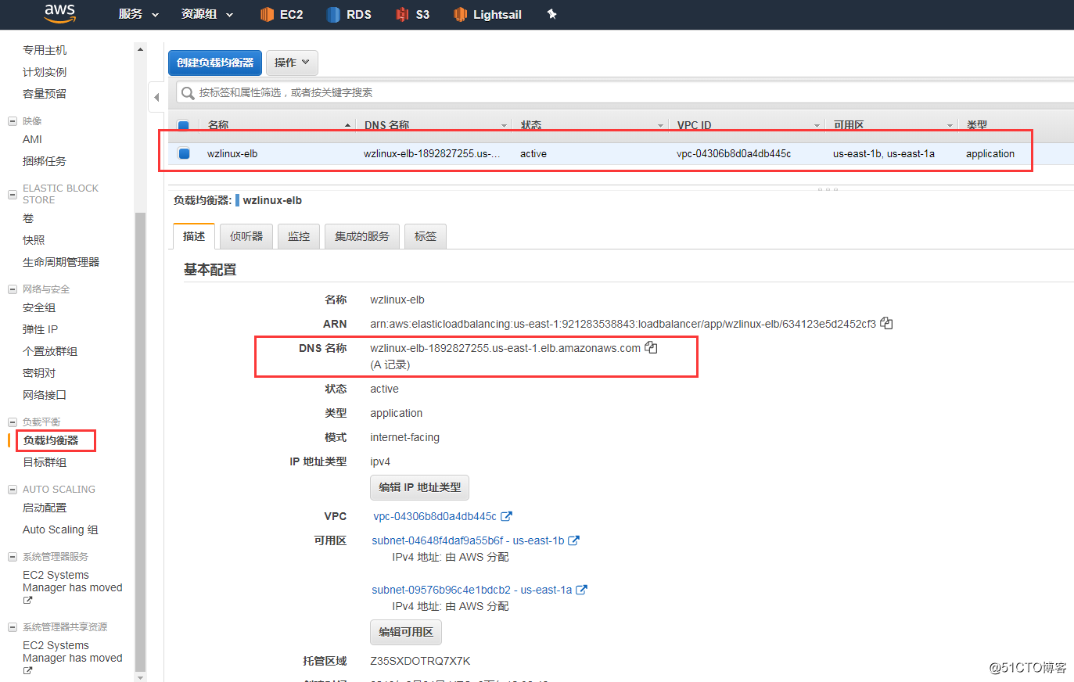Collapse the 网络与安全 sidebar section

13,289
